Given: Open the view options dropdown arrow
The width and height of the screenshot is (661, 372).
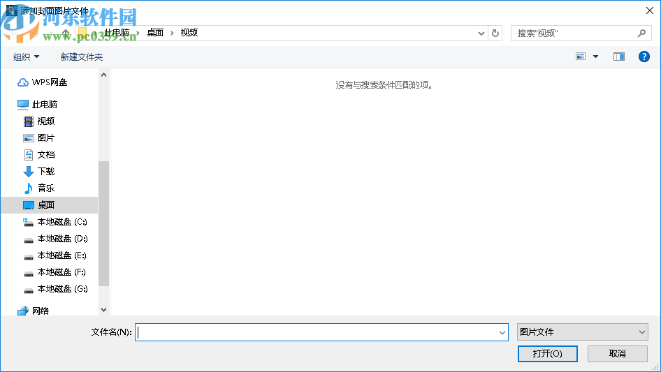Looking at the screenshot, I should point(595,57).
